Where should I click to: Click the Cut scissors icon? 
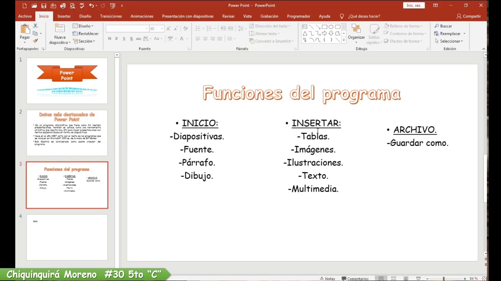(35, 26)
